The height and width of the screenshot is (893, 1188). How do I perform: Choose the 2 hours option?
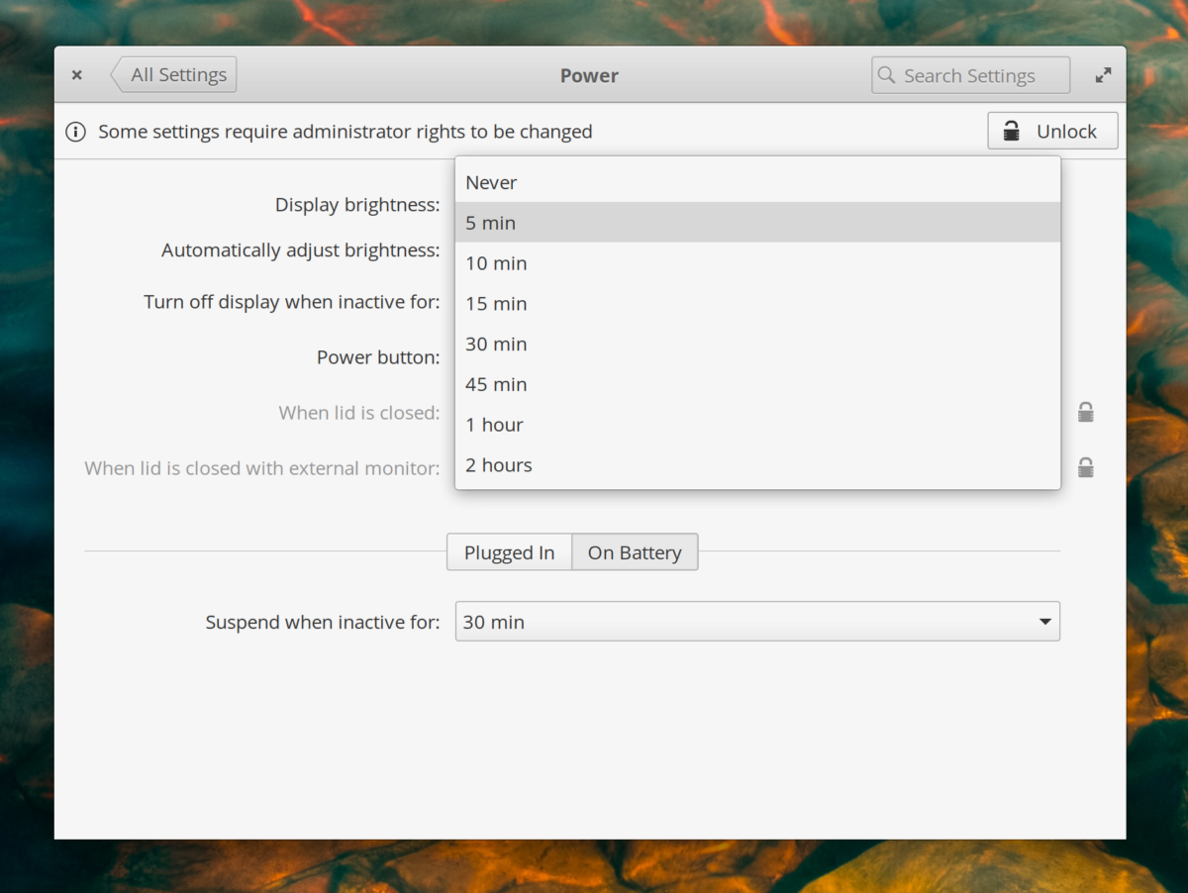[757, 465]
